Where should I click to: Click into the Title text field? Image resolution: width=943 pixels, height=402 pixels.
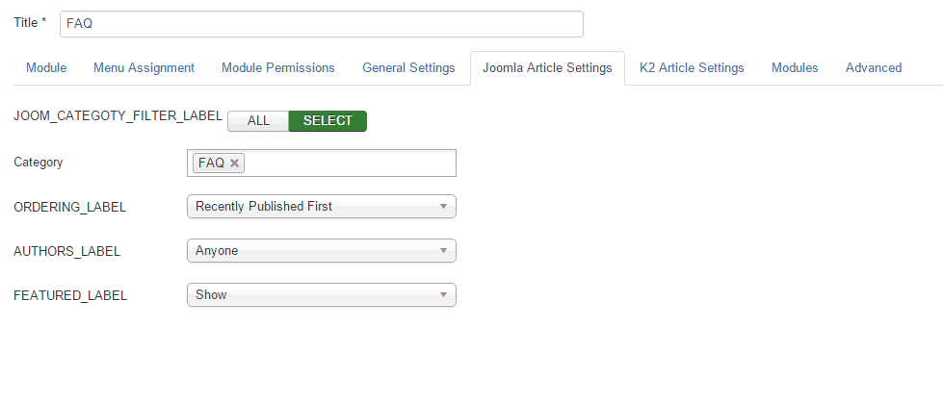[x=321, y=24]
